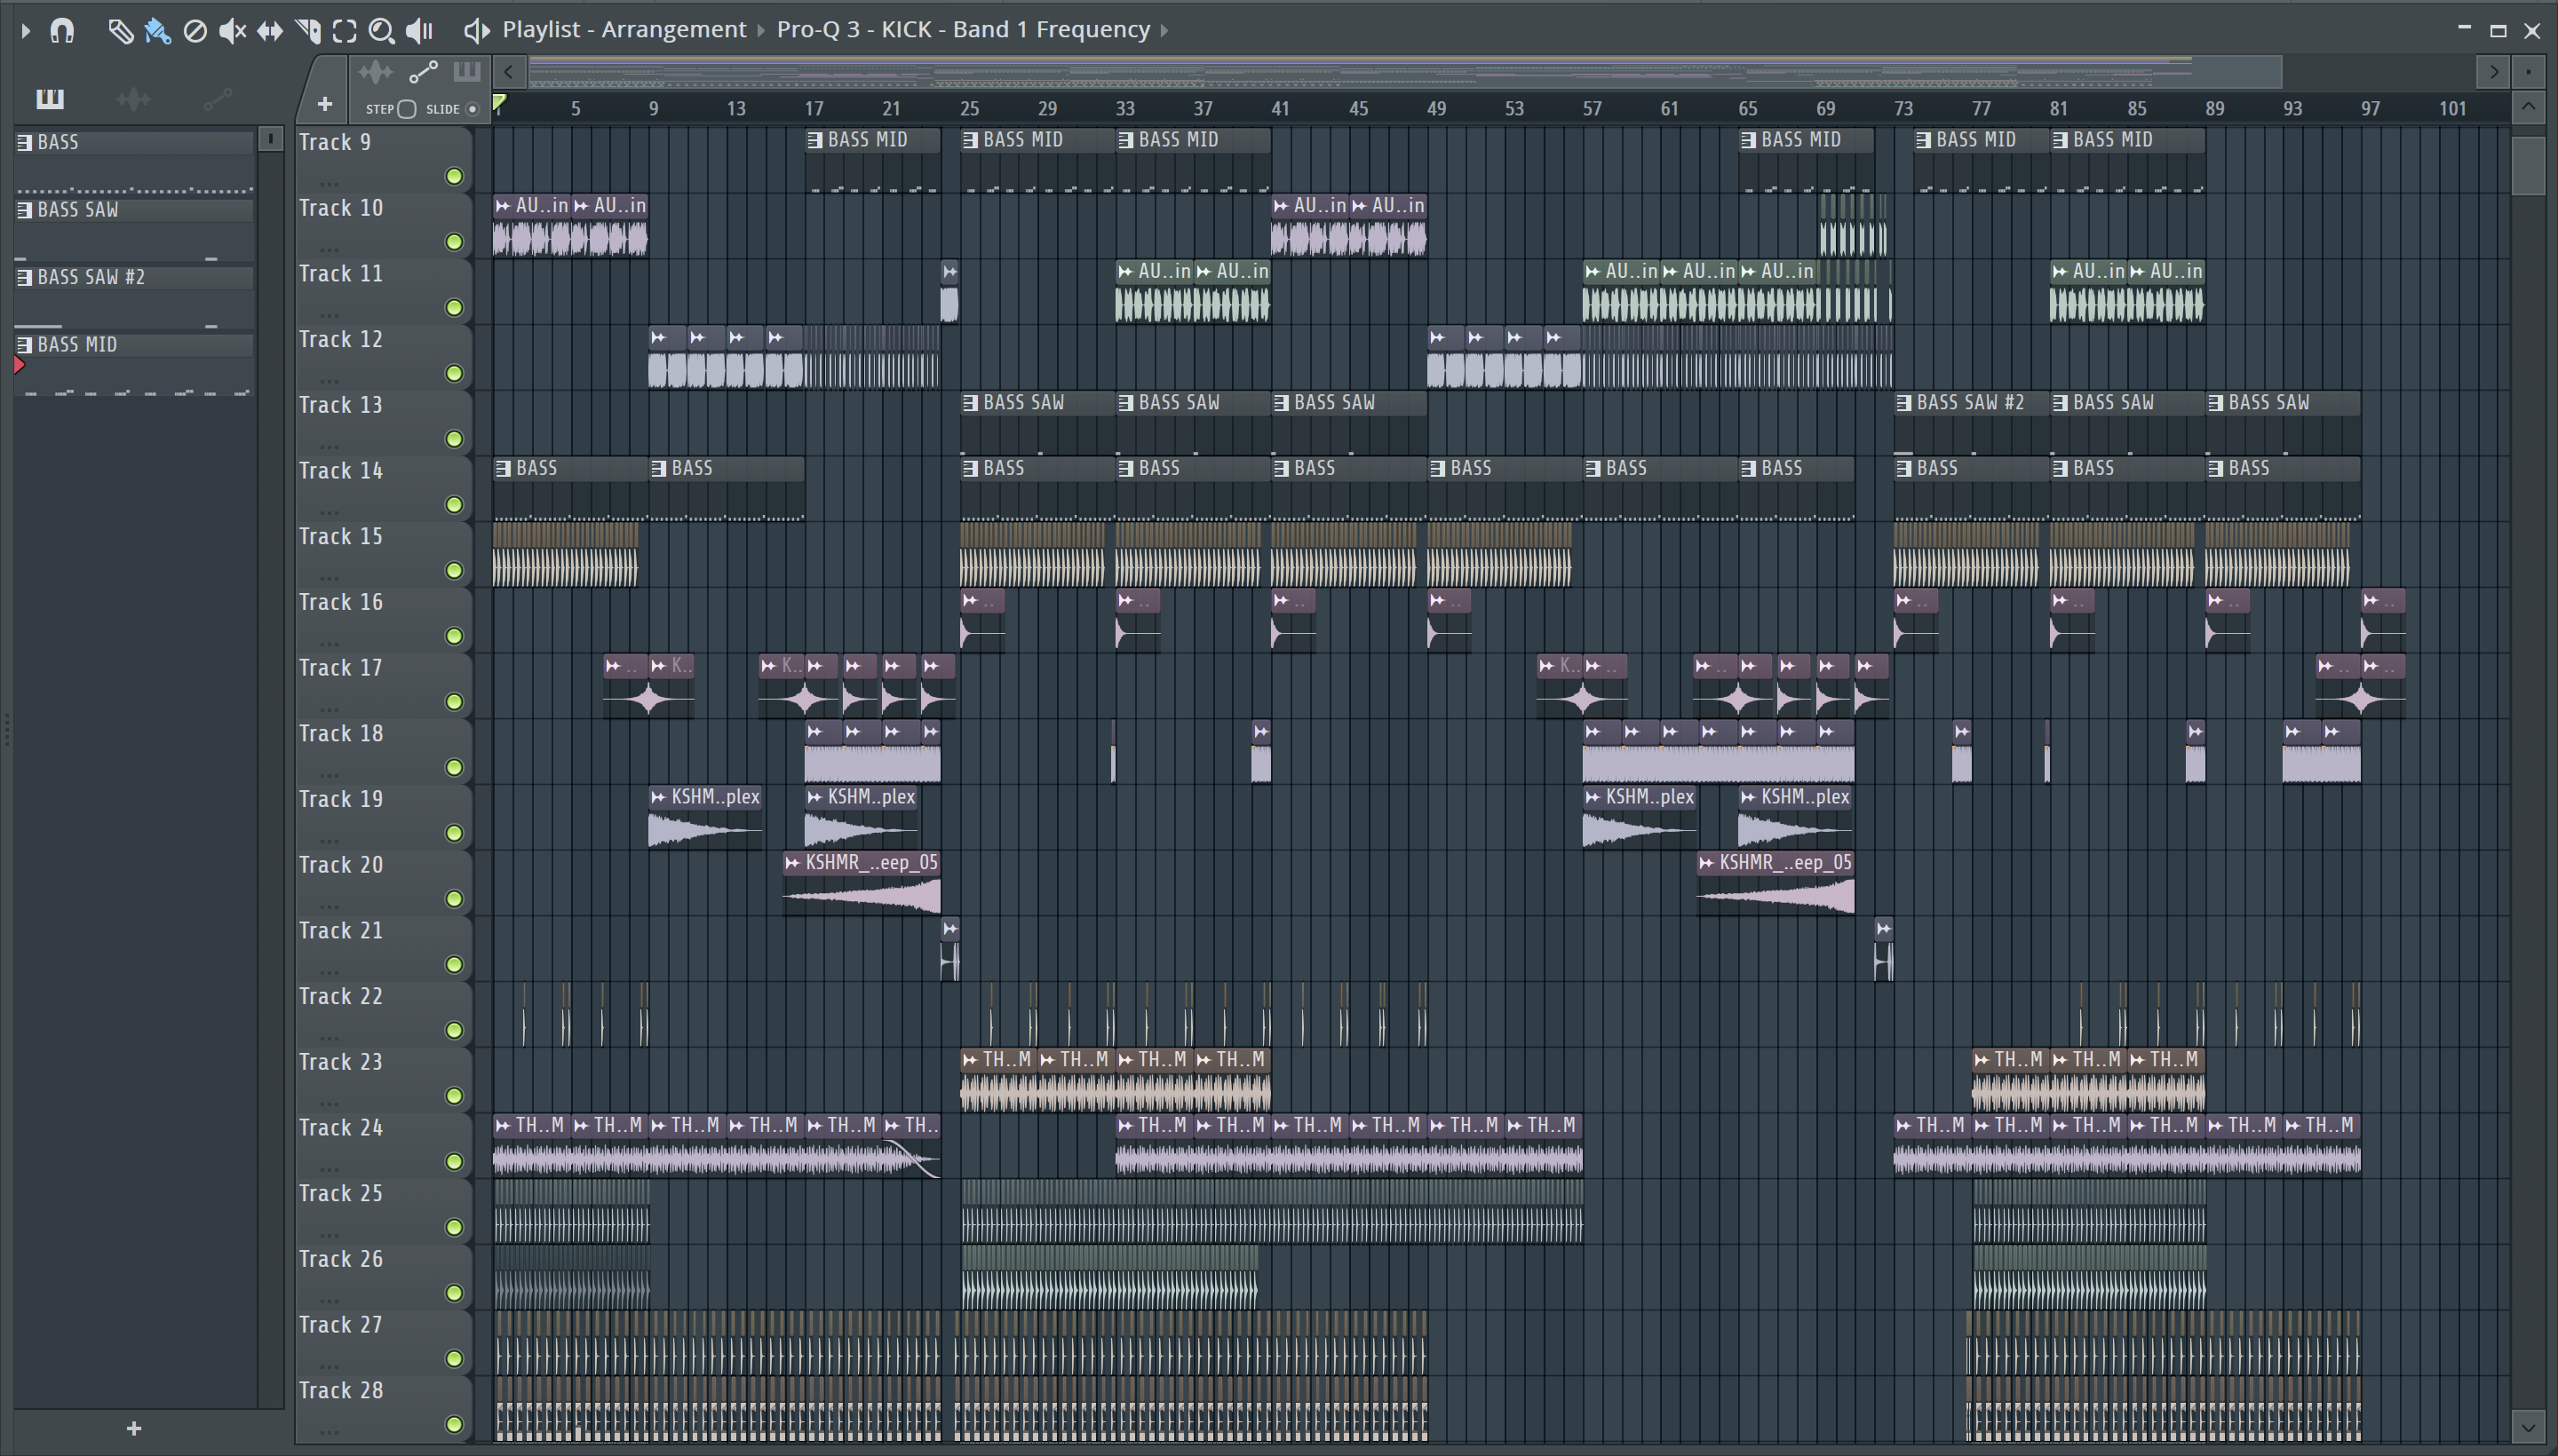Open the Playlist - Arrangement dropdown

(x=624, y=30)
